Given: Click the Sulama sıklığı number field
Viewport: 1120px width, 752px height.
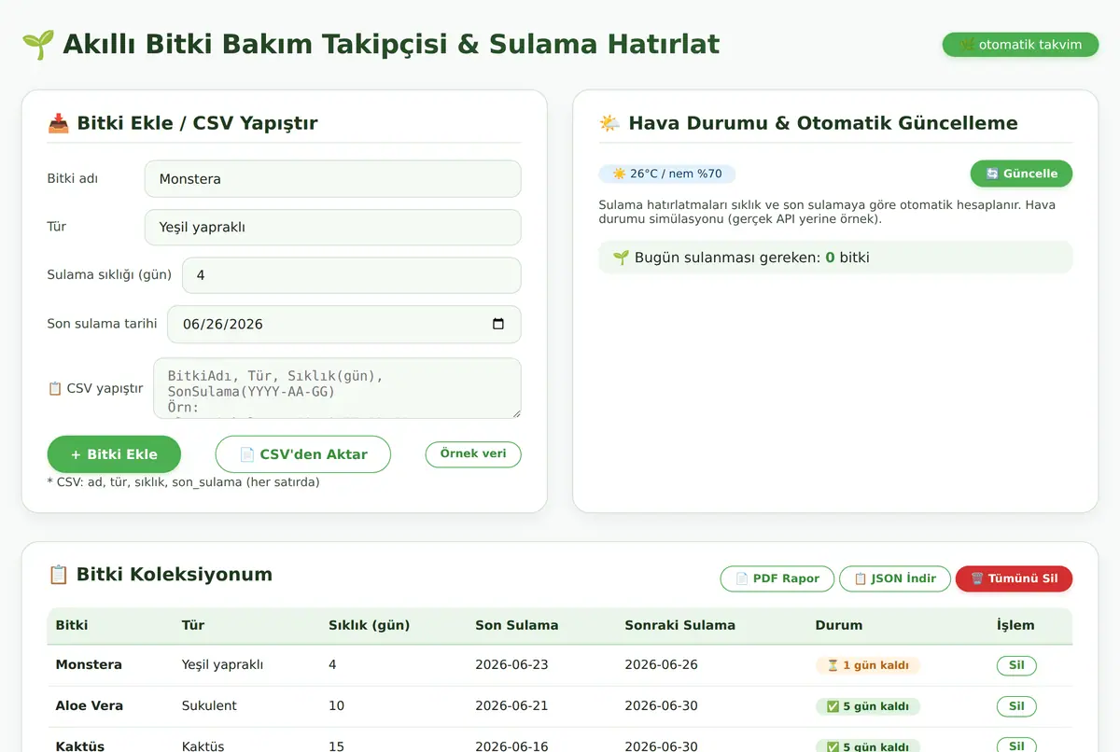Looking at the screenshot, I should coord(351,275).
